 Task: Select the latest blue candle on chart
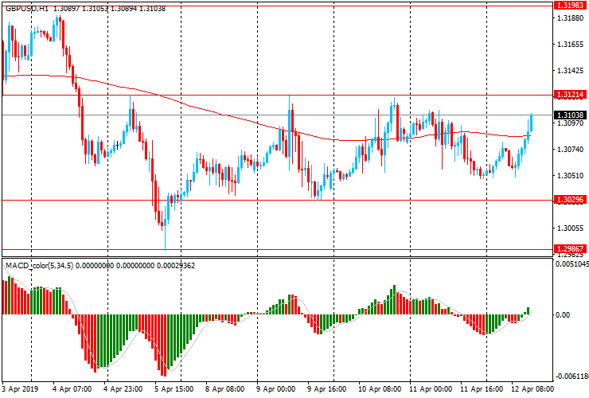pos(531,123)
